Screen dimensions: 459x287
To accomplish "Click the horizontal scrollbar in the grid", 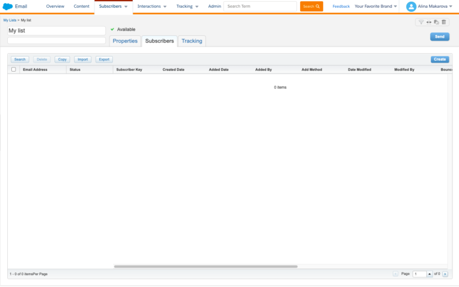I will (206, 267).
